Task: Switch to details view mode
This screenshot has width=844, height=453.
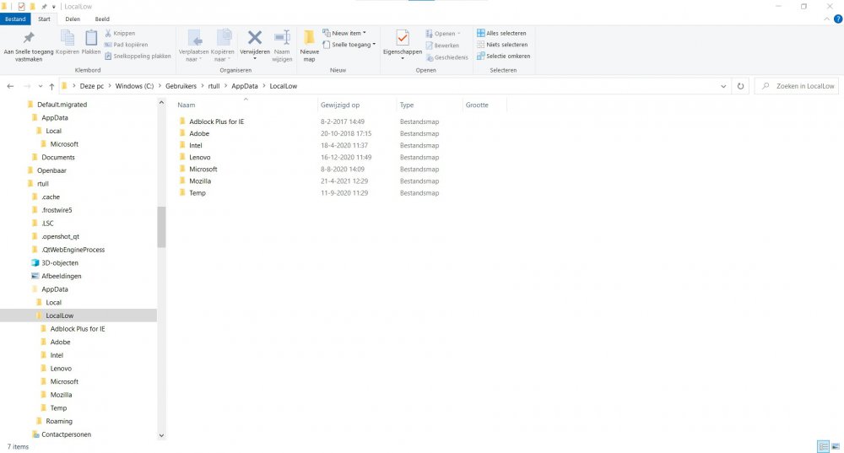Action: pyautogui.click(x=822, y=445)
